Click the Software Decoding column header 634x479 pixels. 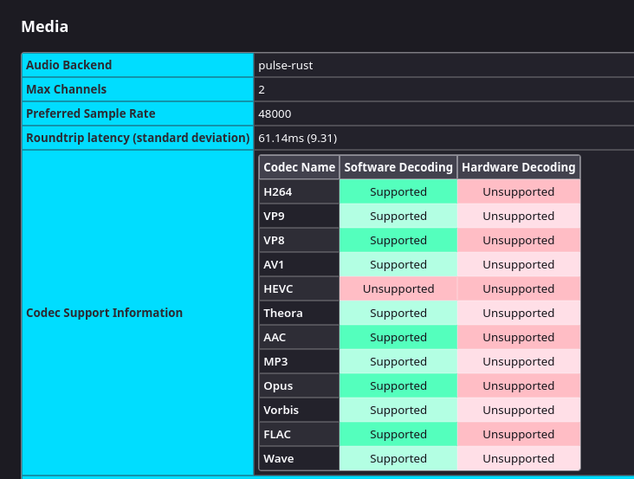tap(398, 167)
